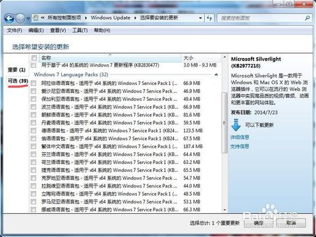Screen dimensions: 316x237
Task: Click the 搜索控制面板 search field
Action: tap(261, 18)
